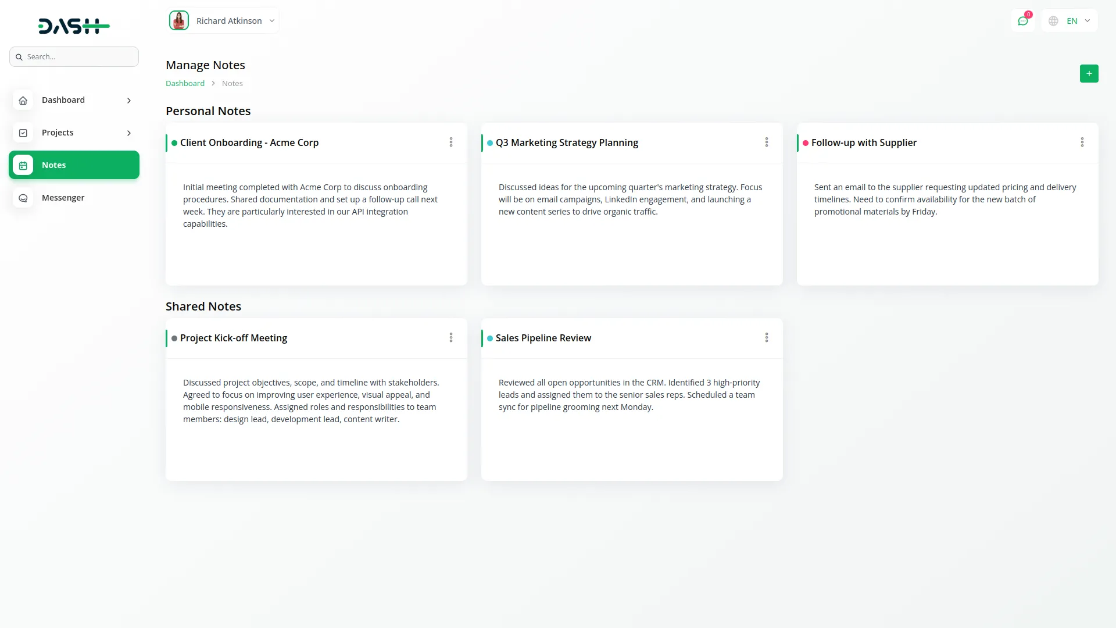The image size is (1116, 628).
Task: Click the Projects checkbox icon in sidebar
Action: (23, 133)
